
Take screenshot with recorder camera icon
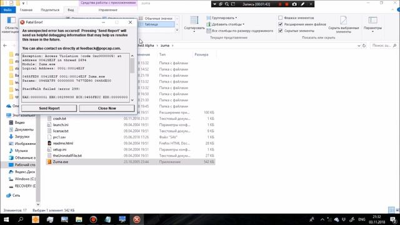tap(294, 4)
